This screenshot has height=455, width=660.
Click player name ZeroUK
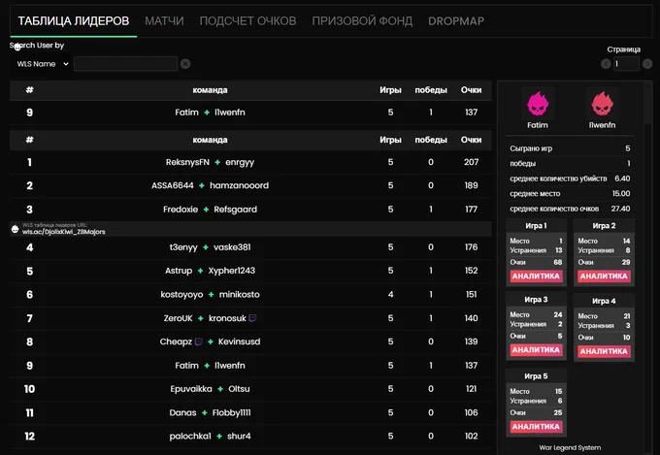(178, 318)
